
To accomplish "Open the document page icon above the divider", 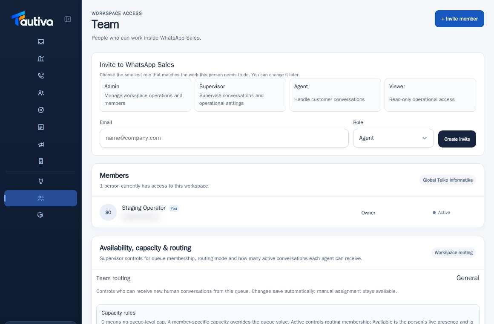I will pyautogui.click(x=40, y=161).
